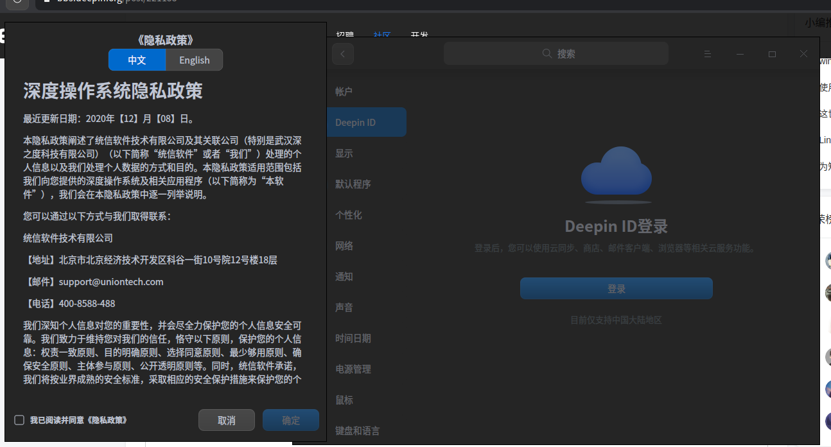Screen dimensions: 831x447
Task: Maximize the settings window
Action: click(772, 55)
